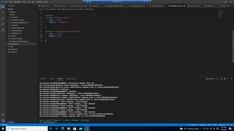
Task: Kill the terminal with the trash icon
Action: (225, 79)
